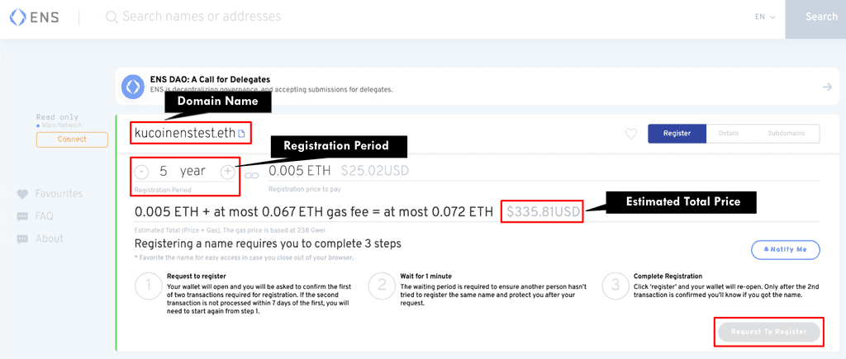Click the Connect wallet button
This screenshot has width=846, height=359.
(x=72, y=139)
